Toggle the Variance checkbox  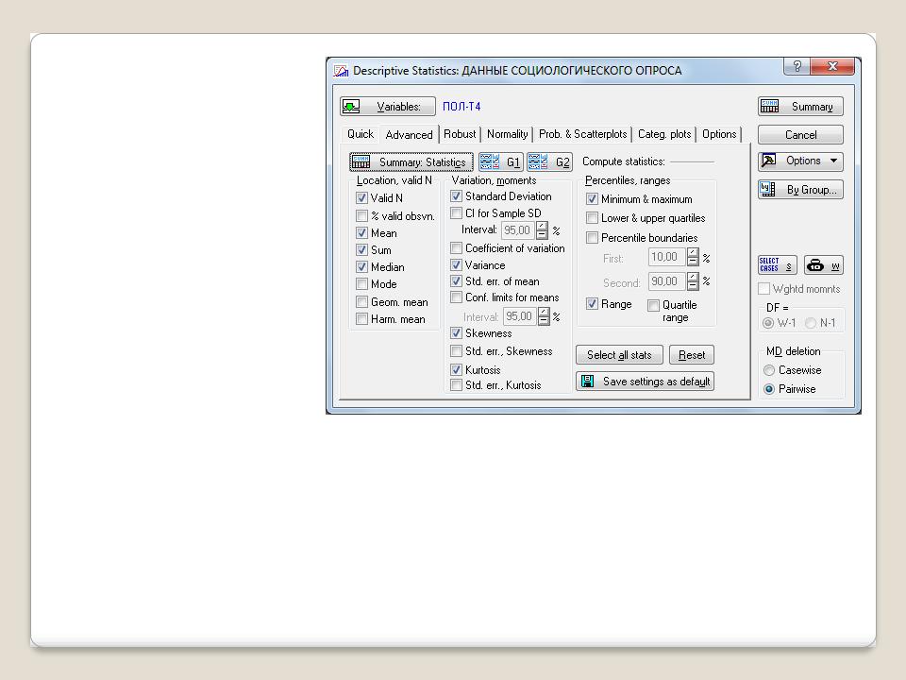[x=457, y=264]
